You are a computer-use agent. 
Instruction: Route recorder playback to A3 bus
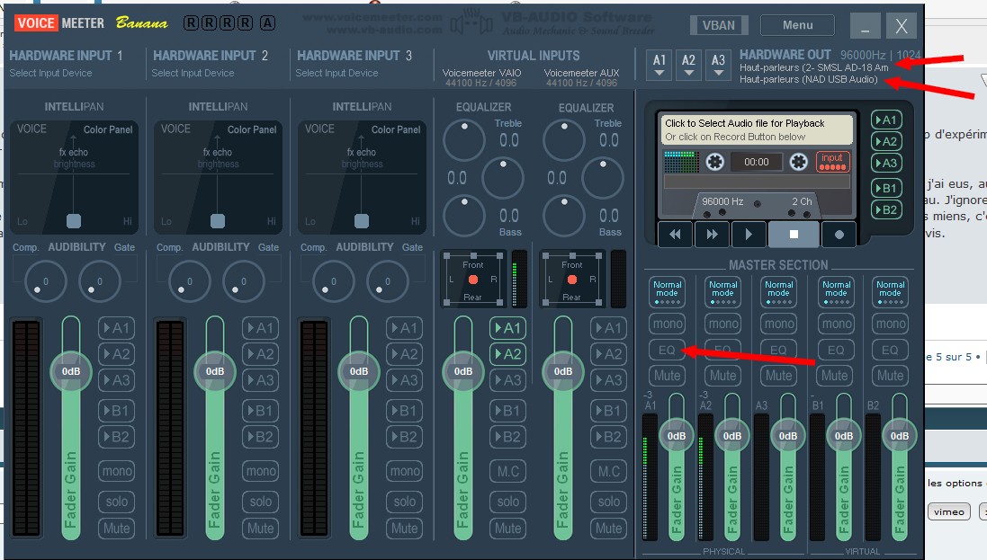[886, 163]
